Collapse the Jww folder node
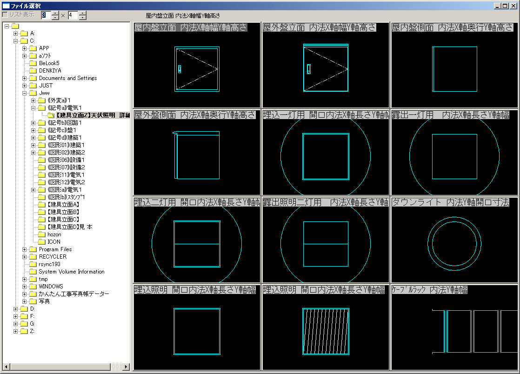Viewport: 520px width, 374px height. (x=25, y=93)
